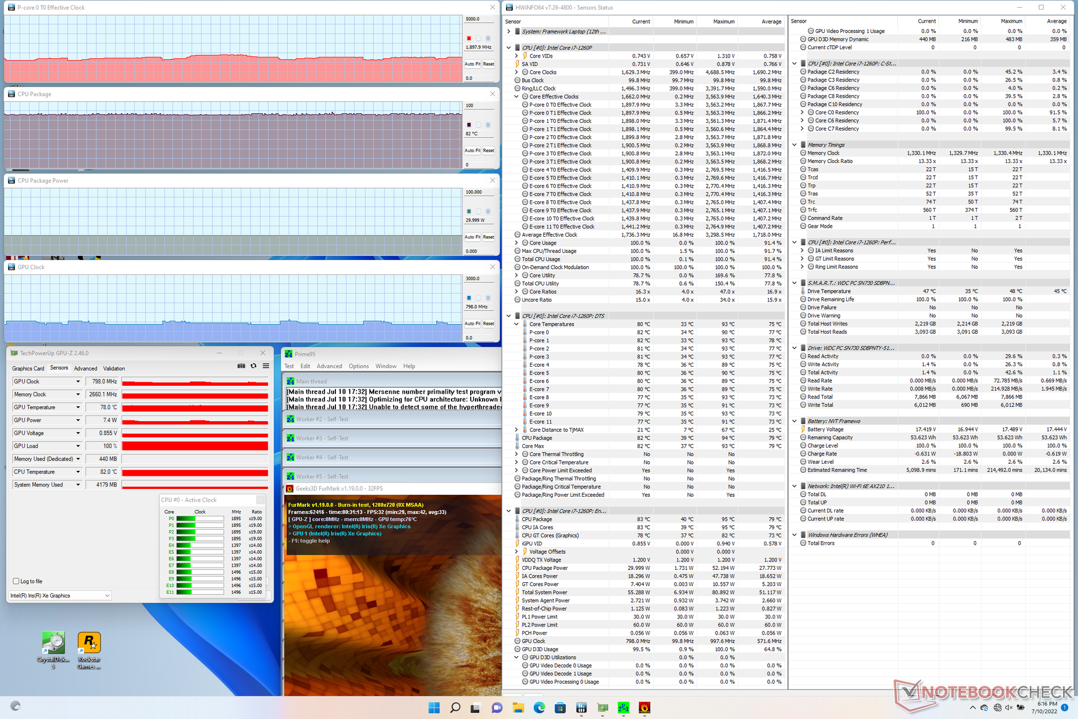The height and width of the screenshot is (719, 1078).
Task: Open the GPU Temperature sensor dropdown
Action: (78, 407)
